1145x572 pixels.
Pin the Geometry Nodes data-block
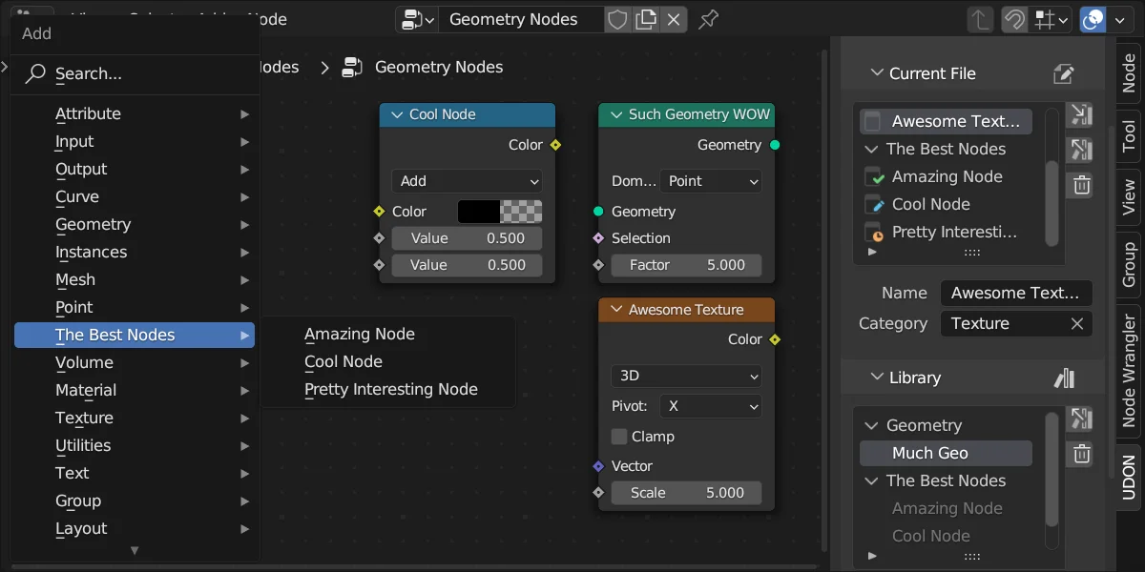point(707,19)
